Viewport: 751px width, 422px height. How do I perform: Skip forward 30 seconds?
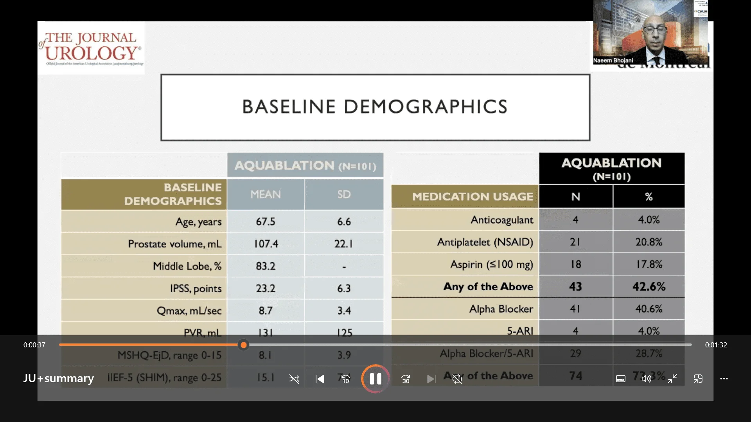(406, 379)
